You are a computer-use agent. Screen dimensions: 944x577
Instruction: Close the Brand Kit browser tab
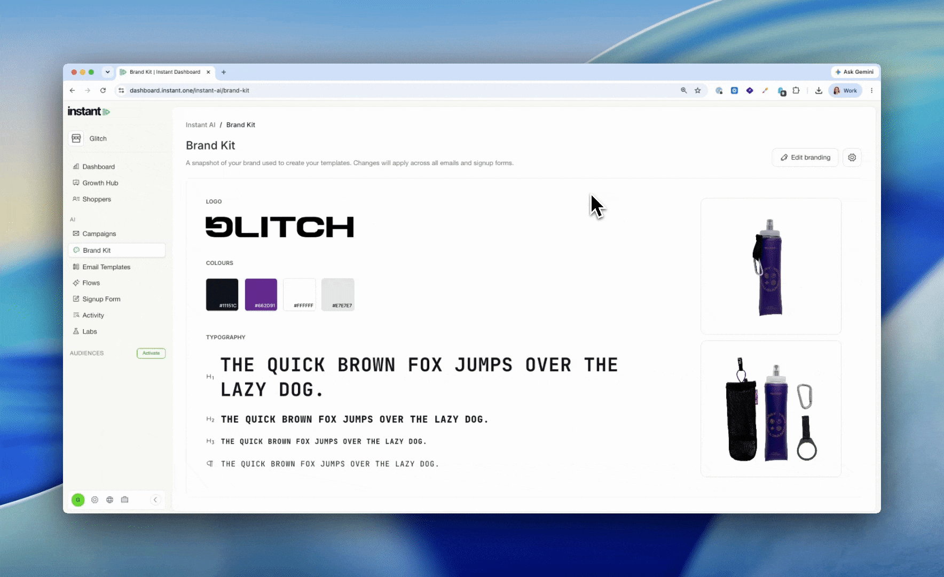pyautogui.click(x=208, y=72)
